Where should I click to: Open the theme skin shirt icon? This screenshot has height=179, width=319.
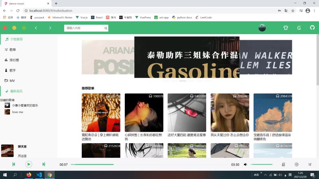point(286,28)
